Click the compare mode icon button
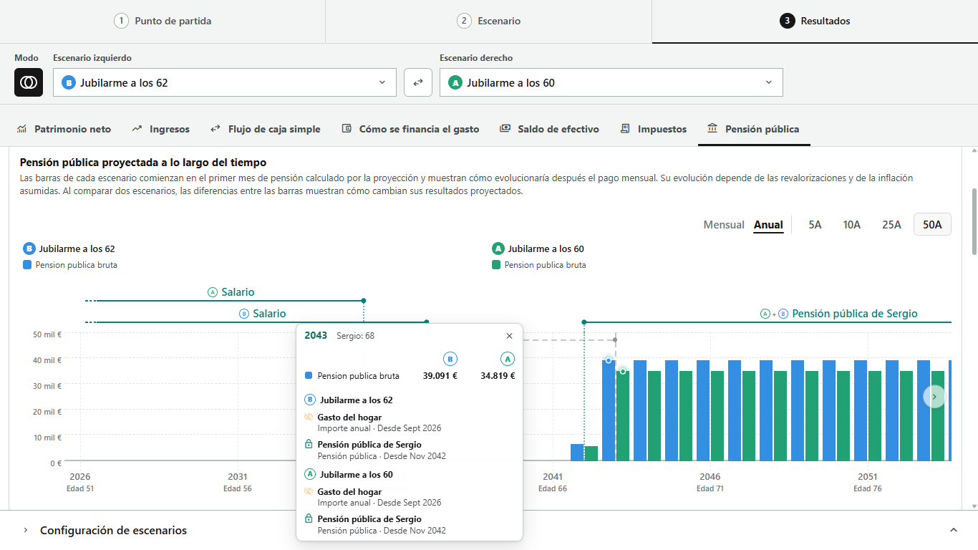The height and width of the screenshot is (550, 978). (x=29, y=82)
